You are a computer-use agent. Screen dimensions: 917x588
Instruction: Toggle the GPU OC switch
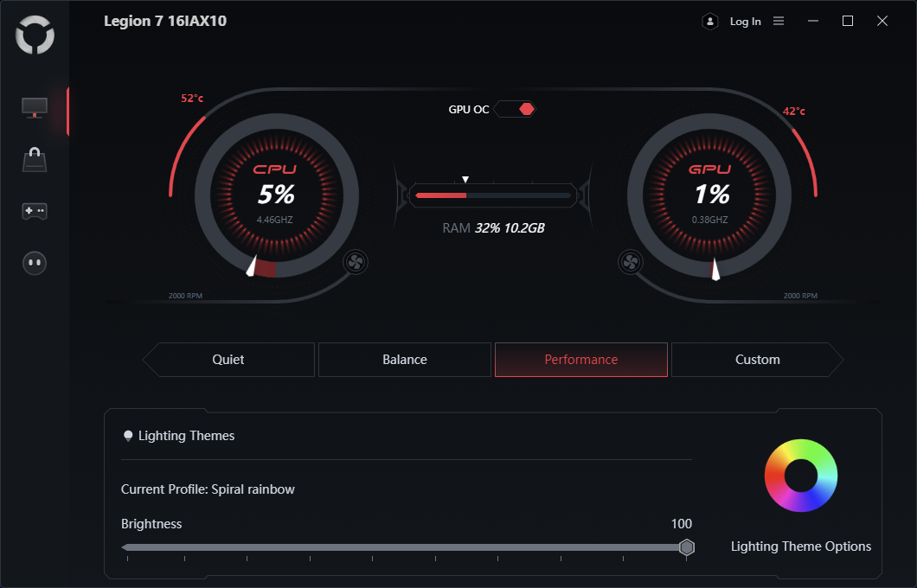(x=515, y=109)
